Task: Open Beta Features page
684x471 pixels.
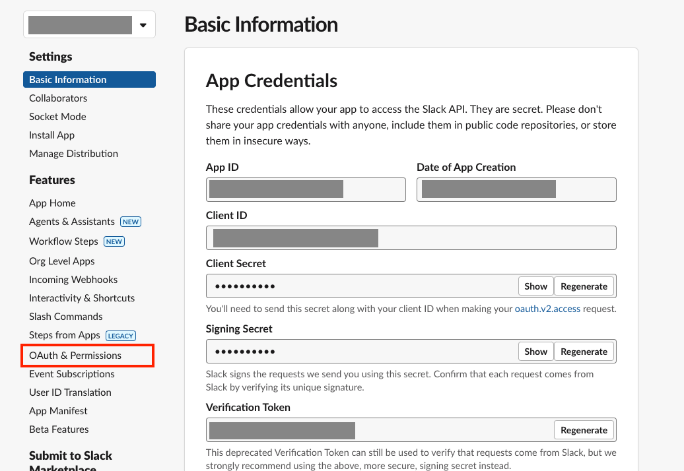Action: (x=59, y=429)
